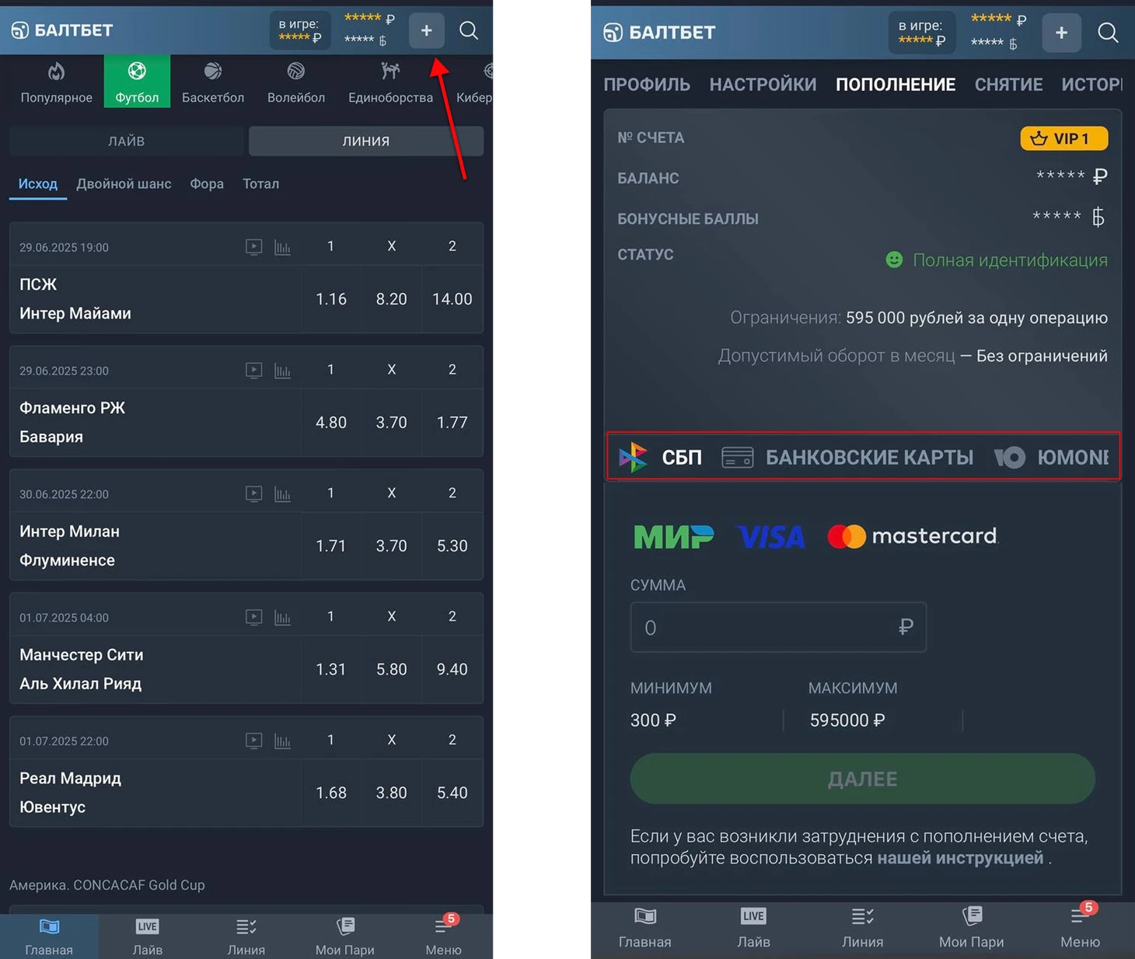Select Тотал market tab
This screenshot has height=959, width=1135.
pos(260,184)
